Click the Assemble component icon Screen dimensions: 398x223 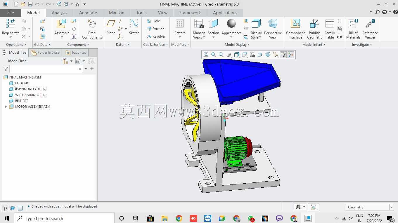point(61,24)
